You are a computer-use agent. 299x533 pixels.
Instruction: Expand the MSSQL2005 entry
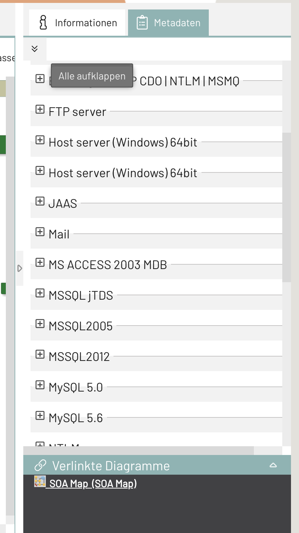click(40, 324)
